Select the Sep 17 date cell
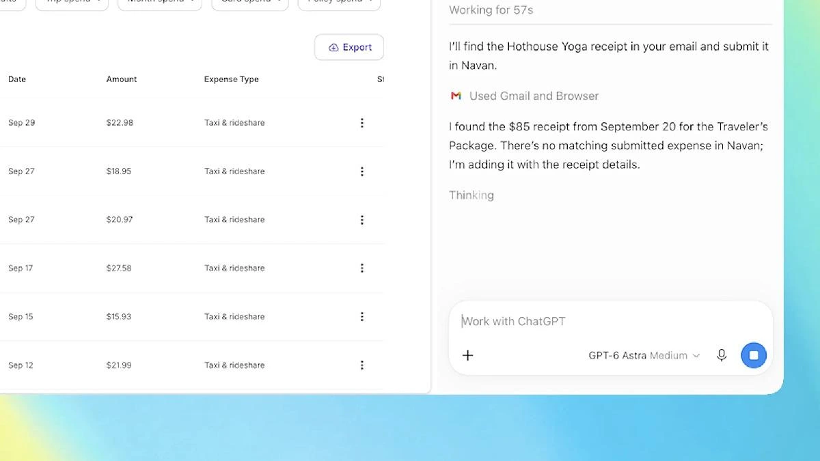The width and height of the screenshot is (820, 461). [x=20, y=268]
